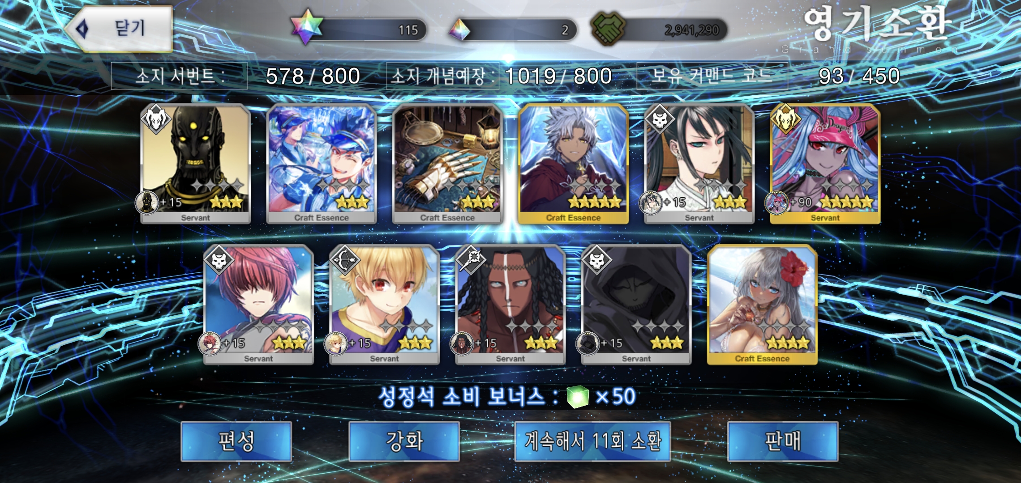The image size is (1021, 483).
Task: Tap 계속해서 11회 소환 to summon again
Action: pyautogui.click(x=592, y=441)
